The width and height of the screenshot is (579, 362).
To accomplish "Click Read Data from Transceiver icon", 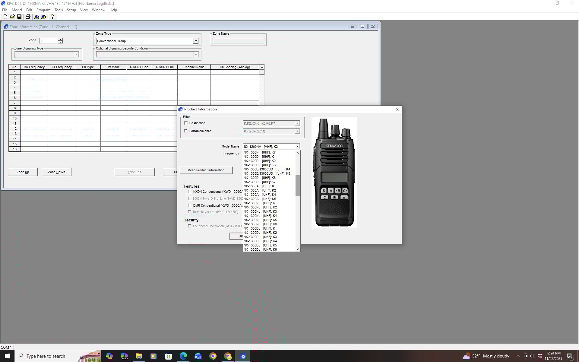I will pyautogui.click(x=37, y=17).
